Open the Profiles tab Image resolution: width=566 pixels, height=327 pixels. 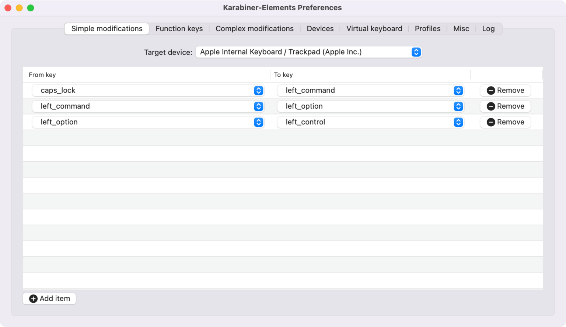point(427,29)
